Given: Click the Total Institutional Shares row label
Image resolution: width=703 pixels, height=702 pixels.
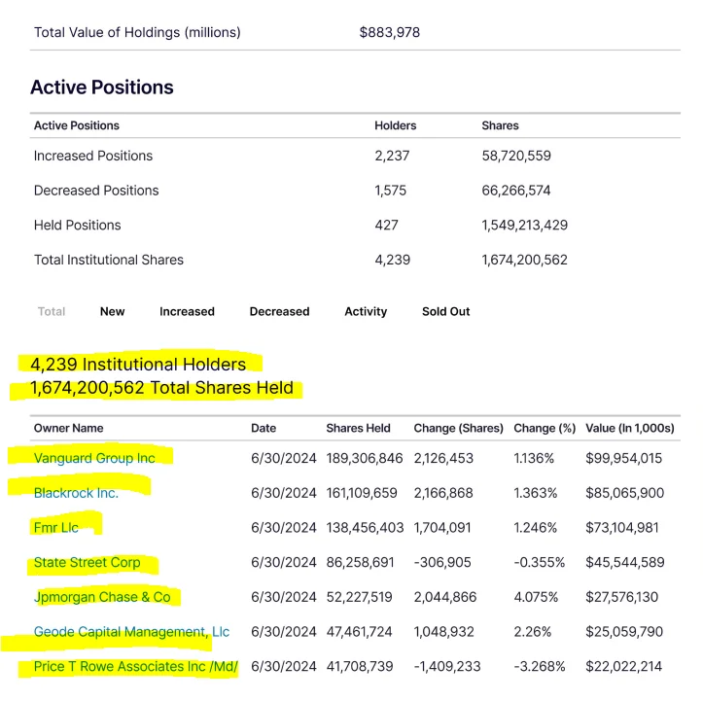Looking at the screenshot, I should (109, 260).
